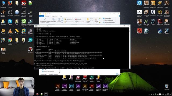172x96 pixels.
Task: Launch Adobe Bridge CC 2017
Action: pos(85,87)
